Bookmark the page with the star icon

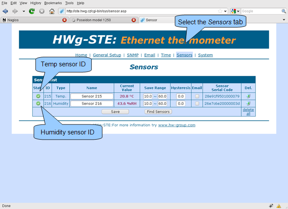click(220, 11)
